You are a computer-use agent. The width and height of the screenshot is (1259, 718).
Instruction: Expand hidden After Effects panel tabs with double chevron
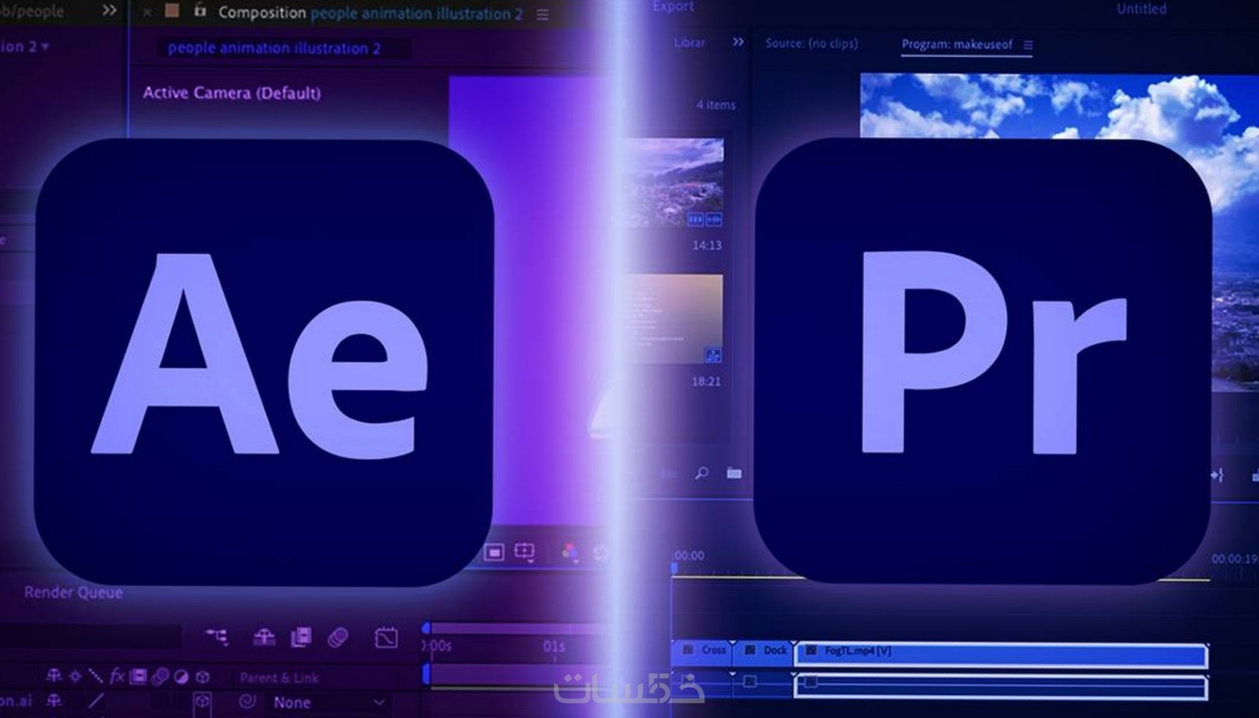[109, 10]
